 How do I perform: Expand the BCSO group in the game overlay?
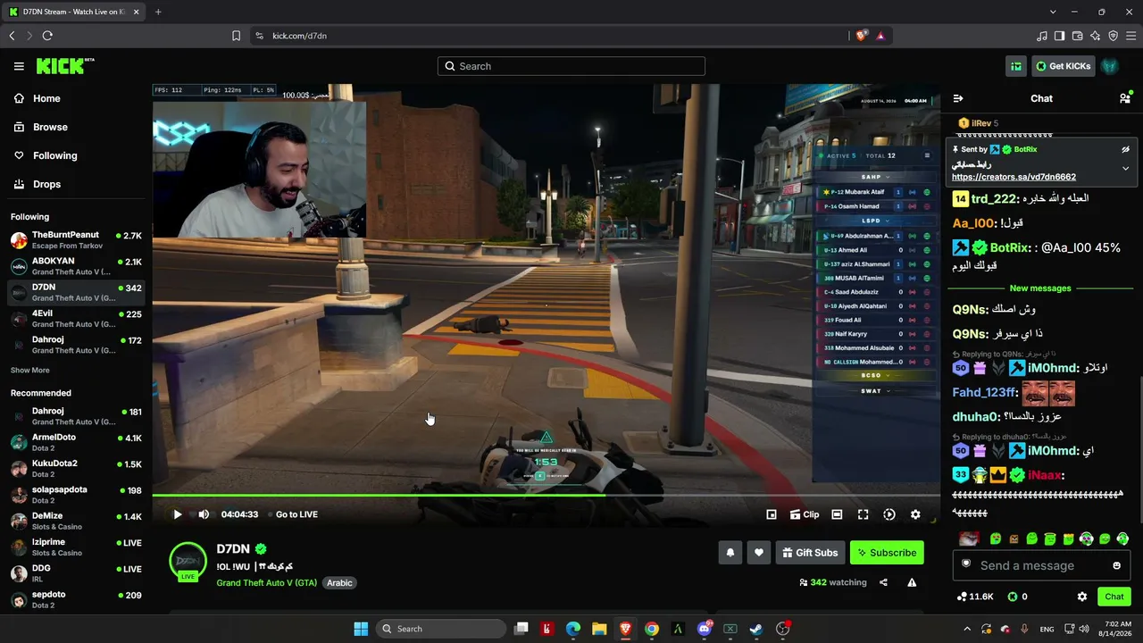(873, 376)
